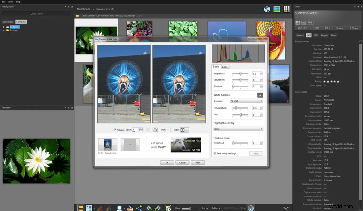The image size is (363, 211).
Task: Click the first icon next to Zoom field
Action: 149,130
